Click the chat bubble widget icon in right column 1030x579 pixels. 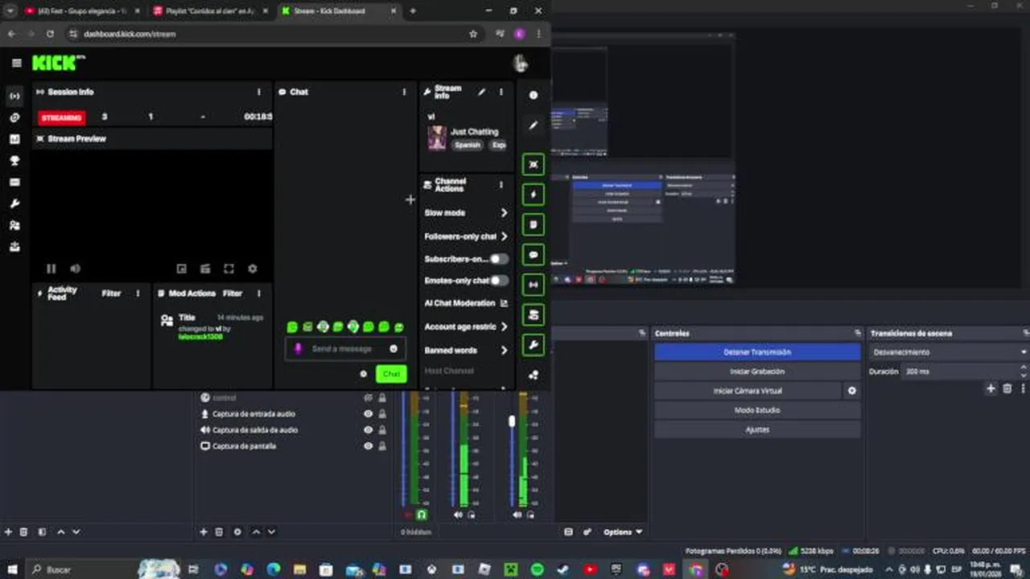pyautogui.click(x=533, y=255)
